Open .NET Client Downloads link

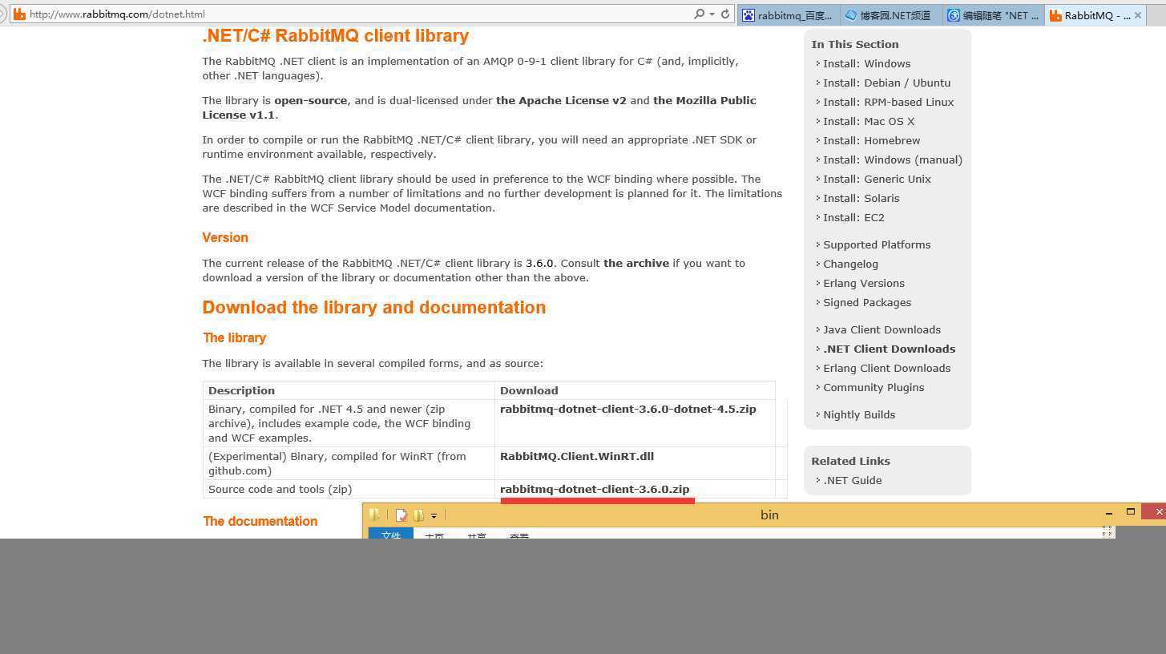[889, 349]
